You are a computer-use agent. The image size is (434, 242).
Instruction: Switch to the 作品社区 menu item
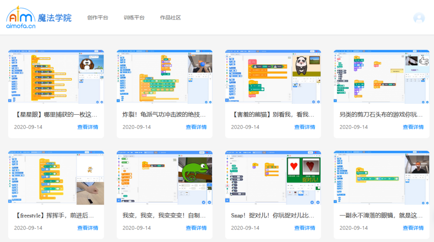(x=171, y=17)
